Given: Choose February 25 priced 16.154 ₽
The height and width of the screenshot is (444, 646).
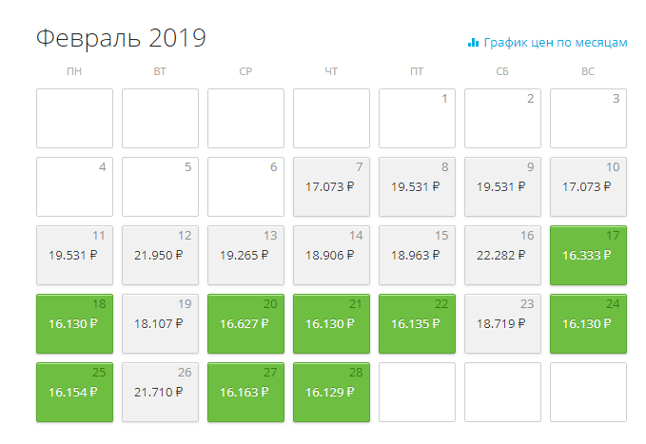Looking at the screenshot, I should tap(74, 392).
